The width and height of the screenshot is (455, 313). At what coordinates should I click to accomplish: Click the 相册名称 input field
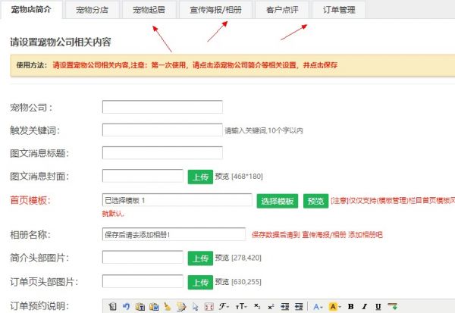pos(174,234)
